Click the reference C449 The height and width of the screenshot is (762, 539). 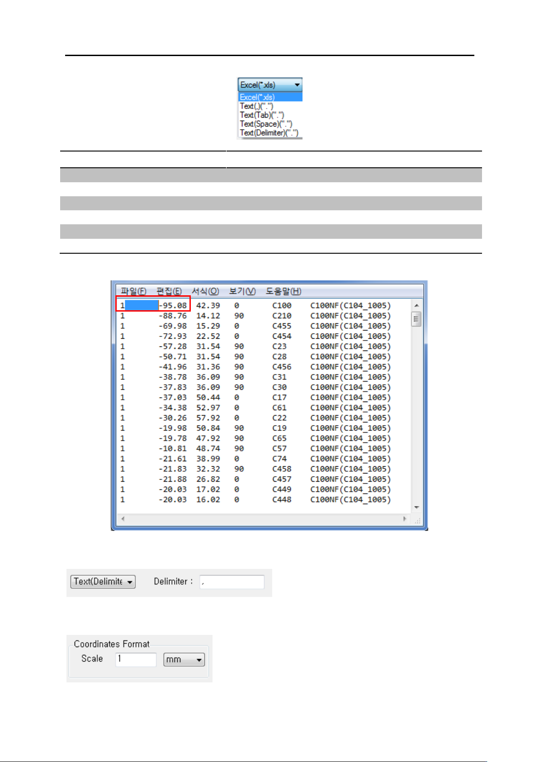282,490
